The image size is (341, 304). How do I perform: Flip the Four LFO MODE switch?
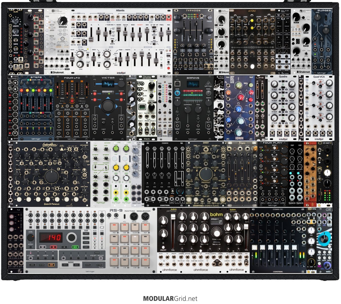(62, 101)
